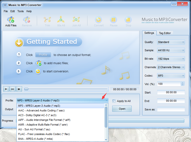Click the Add Files toolbar icon
The width and height of the screenshot is (191, 142).
(x=11, y=20)
